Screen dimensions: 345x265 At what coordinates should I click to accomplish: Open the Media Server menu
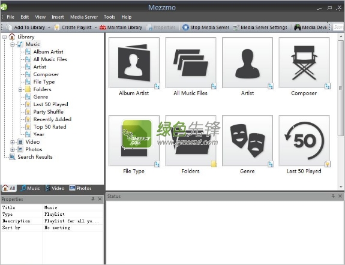(84, 17)
